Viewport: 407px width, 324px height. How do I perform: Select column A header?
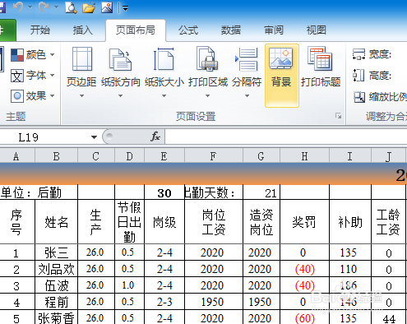16,156
